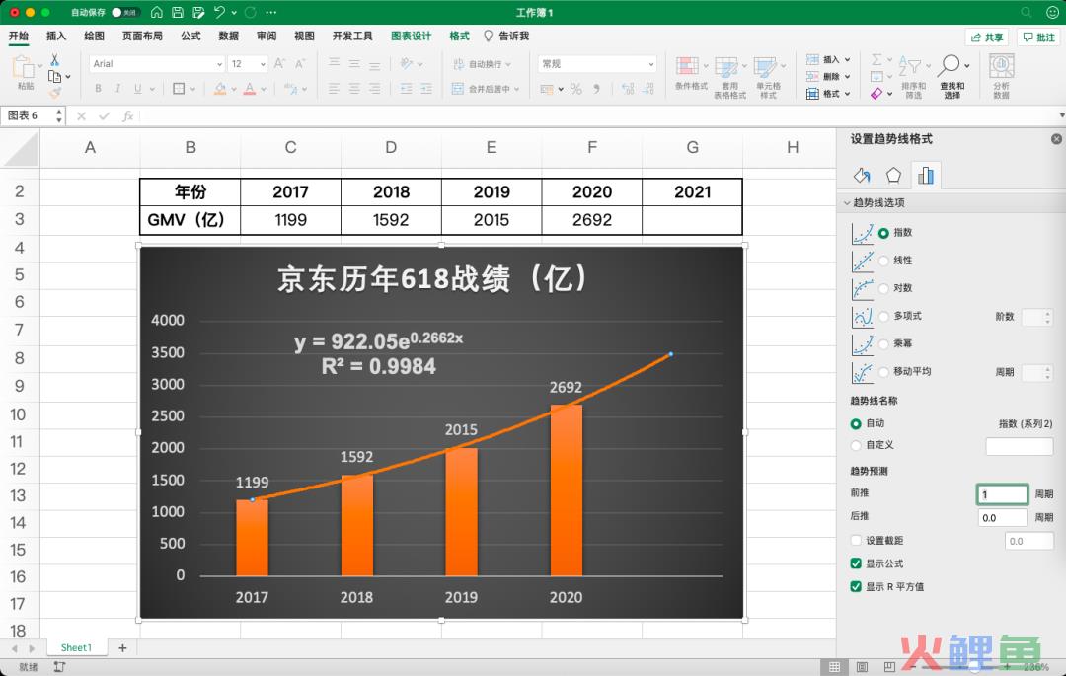Search using title bar magnifier icon

click(1026, 12)
